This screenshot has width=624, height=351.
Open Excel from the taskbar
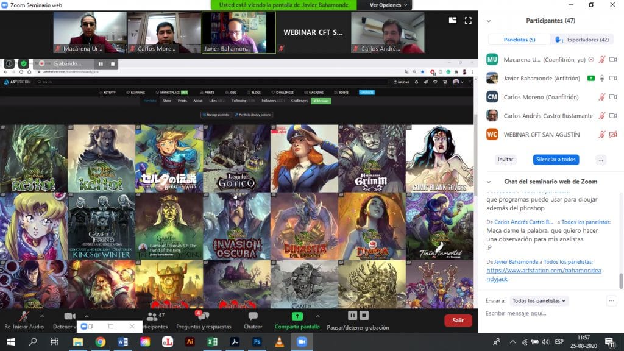213,342
